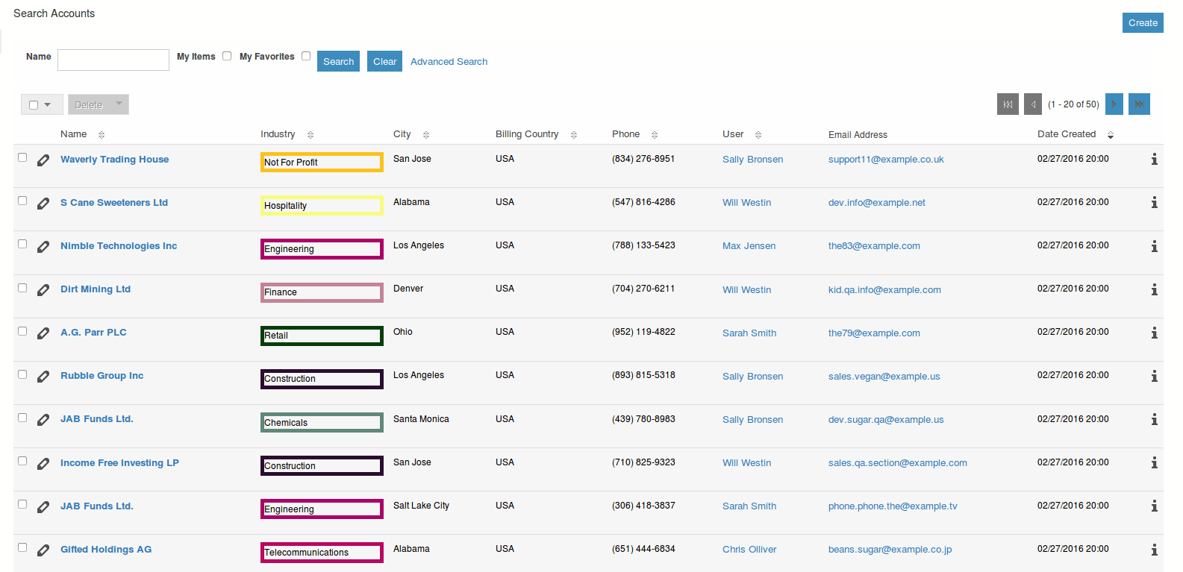This screenshot has width=1183, height=572.
Task: Toggle My Items checkbox
Action: click(x=227, y=56)
